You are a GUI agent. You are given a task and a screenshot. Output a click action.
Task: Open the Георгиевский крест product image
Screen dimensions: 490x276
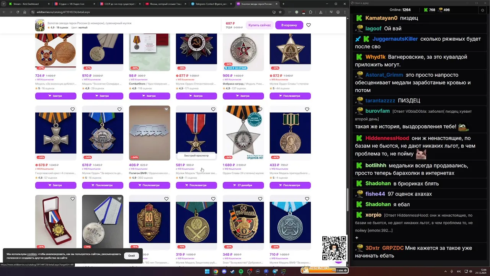coord(56,133)
